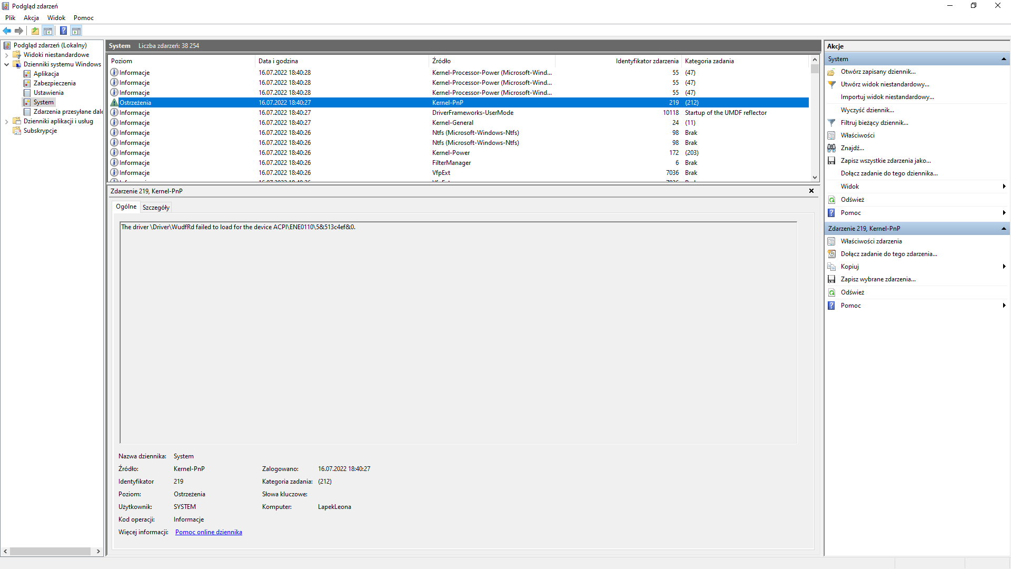The height and width of the screenshot is (569, 1011).
Task: Open the Kopiuj submenu arrow
Action: tap(1004, 267)
